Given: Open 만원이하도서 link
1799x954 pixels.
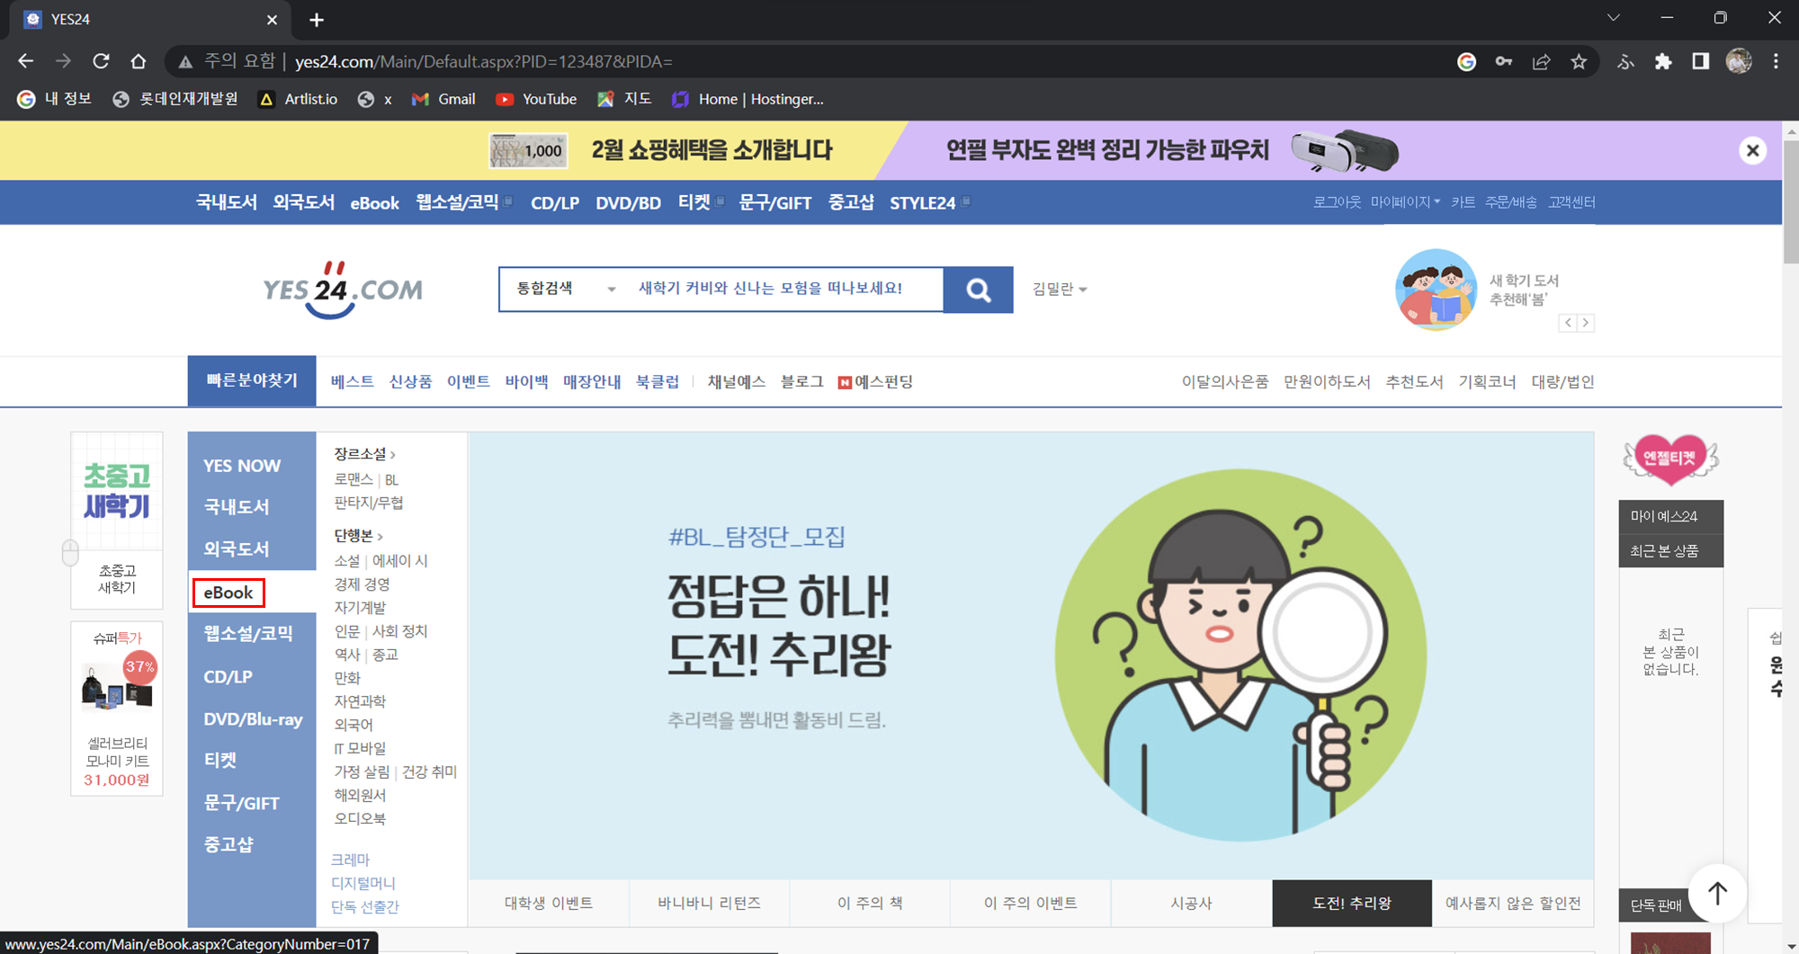Looking at the screenshot, I should click(x=1327, y=381).
